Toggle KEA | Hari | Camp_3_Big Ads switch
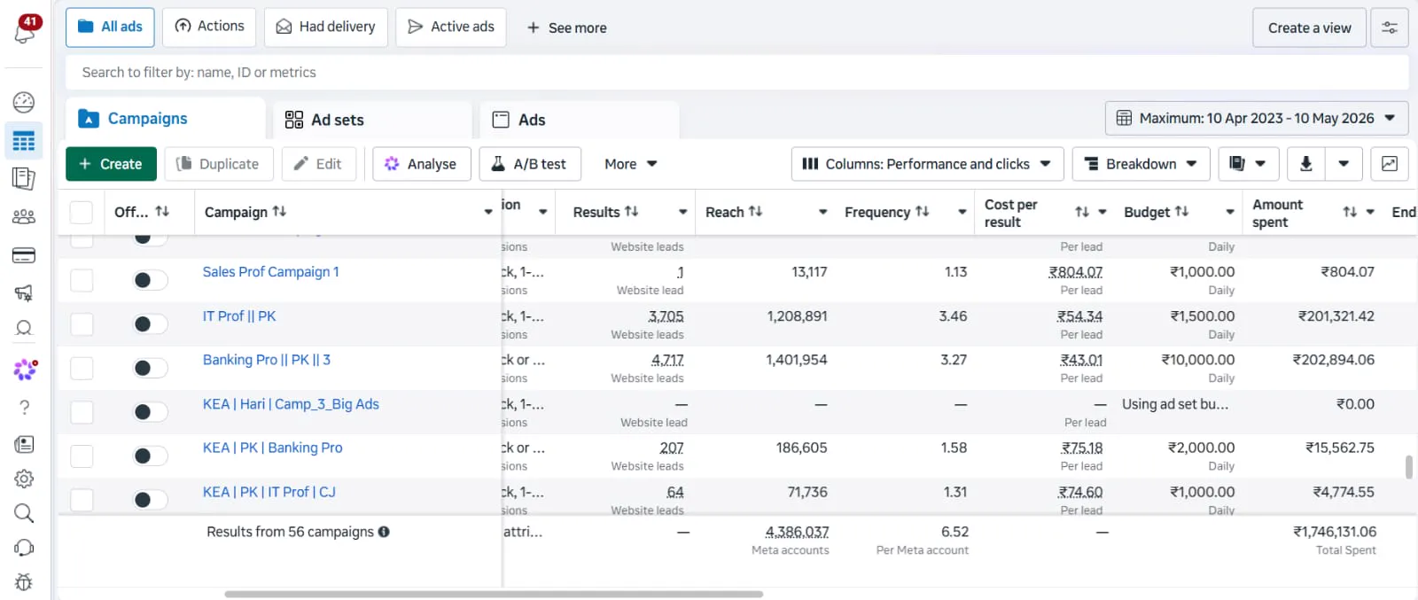Image resolution: width=1418 pixels, height=600 pixels. [x=150, y=412]
